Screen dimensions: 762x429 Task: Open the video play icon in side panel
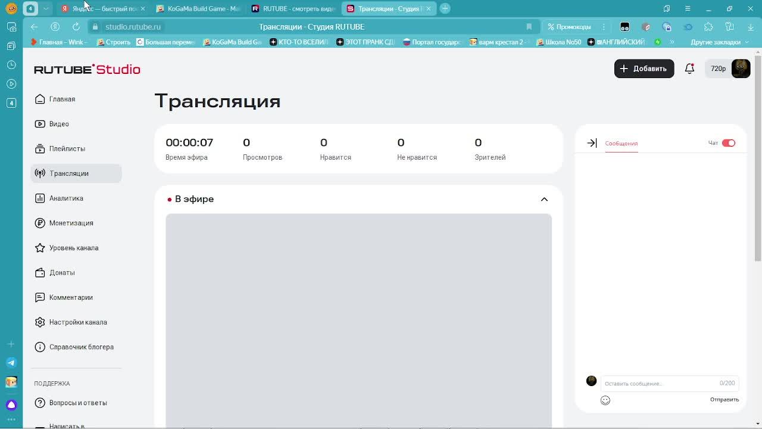tap(11, 84)
